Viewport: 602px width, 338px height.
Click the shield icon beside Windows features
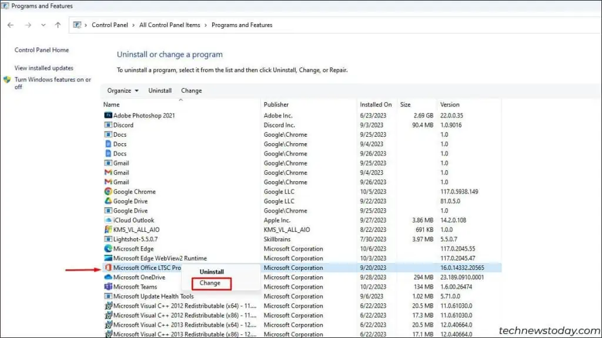pos(7,80)
